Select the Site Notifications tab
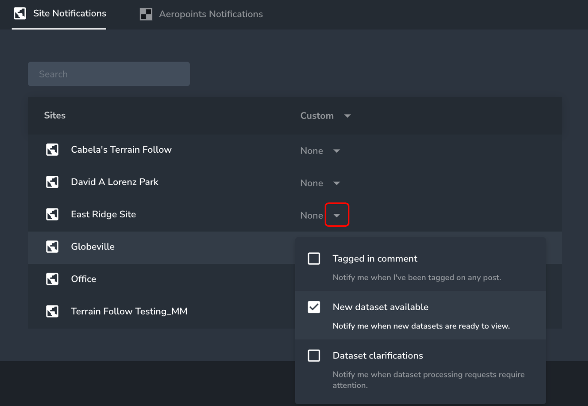Screen dimensions: 588x406 pyautogui.click(x=69, y=14)
